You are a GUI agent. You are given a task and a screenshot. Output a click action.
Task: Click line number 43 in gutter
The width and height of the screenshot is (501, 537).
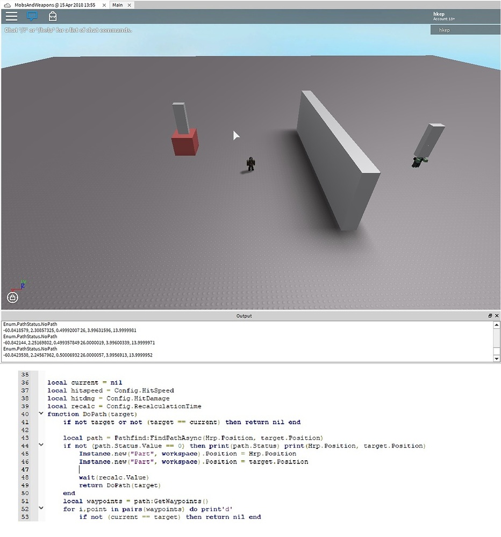click(25, 437)
